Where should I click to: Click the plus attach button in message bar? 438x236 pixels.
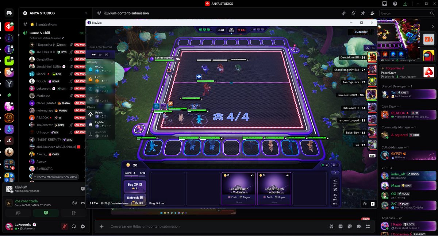101,226
